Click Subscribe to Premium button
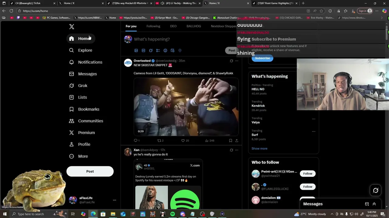The height and width of the screenshot is (218, 389). point(262,58)
